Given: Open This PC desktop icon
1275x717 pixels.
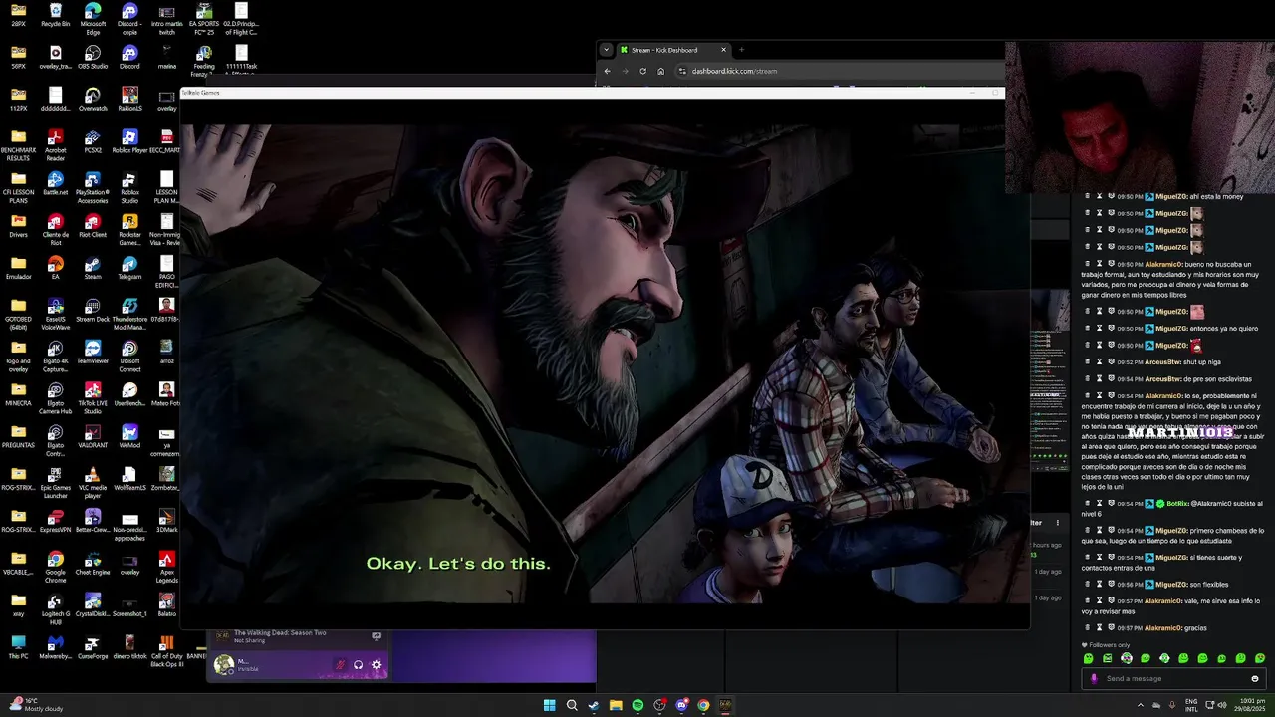Looking at the screenshot, I should coord(18,645).
